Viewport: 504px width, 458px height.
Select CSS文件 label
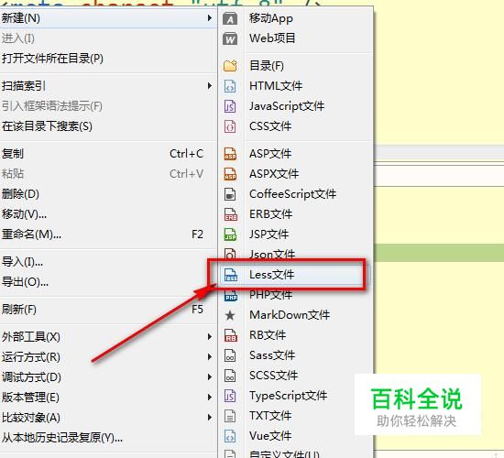point(270,126)
